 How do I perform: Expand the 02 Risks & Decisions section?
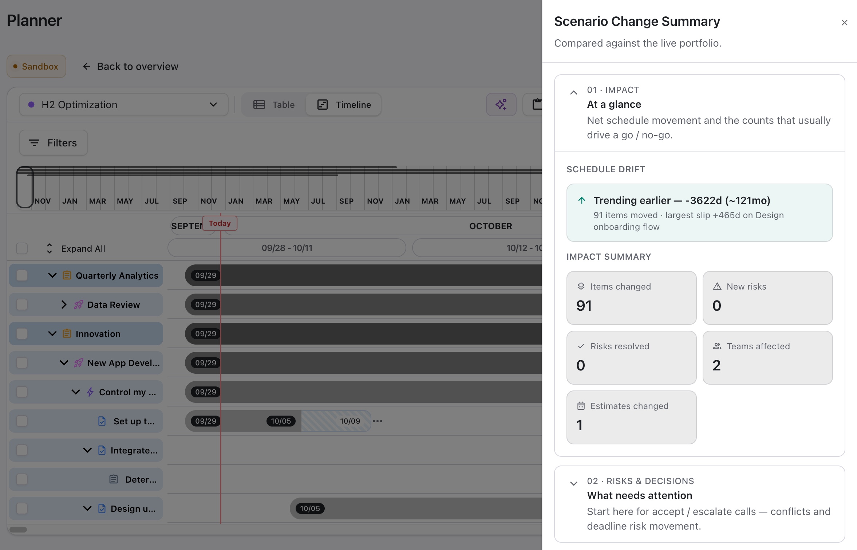point(574,484)
